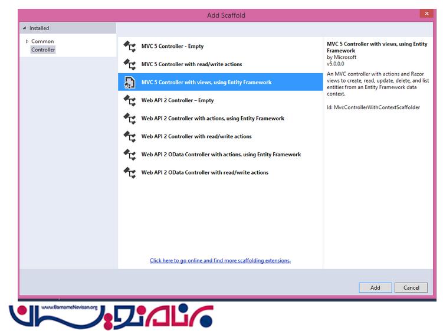Click icon for Web API 2 Controller with actions, Entity Framework

tap(130, 119)
